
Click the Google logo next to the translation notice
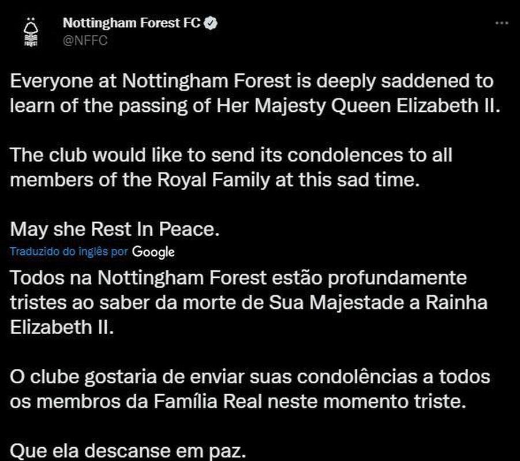155,252
